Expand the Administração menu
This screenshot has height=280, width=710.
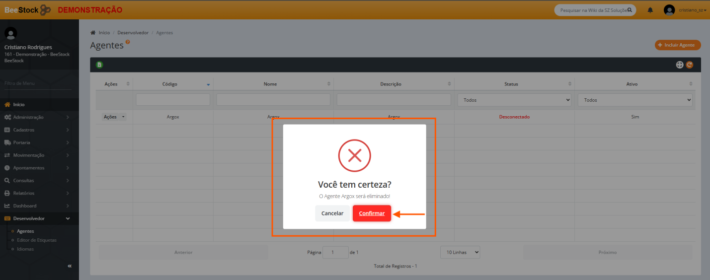(36, 117)
